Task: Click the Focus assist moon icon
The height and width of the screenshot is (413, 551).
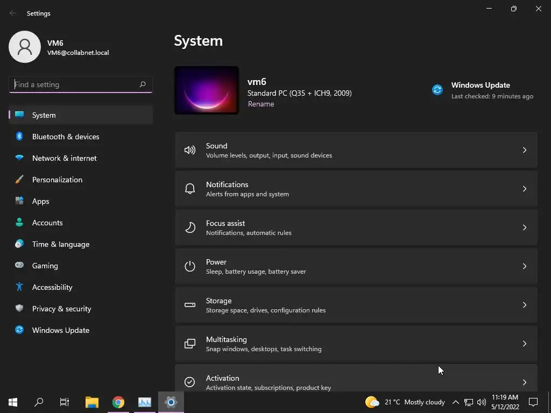Action: [190, 227]
